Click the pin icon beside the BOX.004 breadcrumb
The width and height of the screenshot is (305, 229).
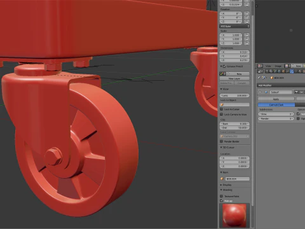click(x=259, y=78)
